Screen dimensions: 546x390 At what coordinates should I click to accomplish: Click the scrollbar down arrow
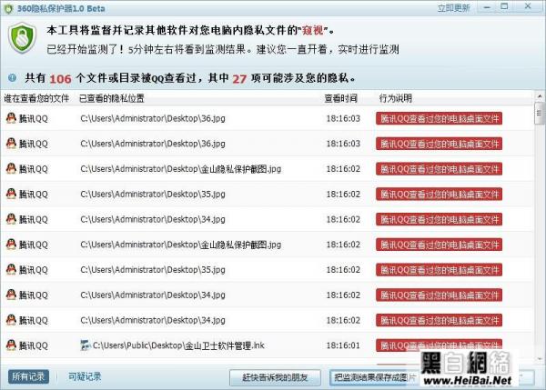[x=539, y=359]
